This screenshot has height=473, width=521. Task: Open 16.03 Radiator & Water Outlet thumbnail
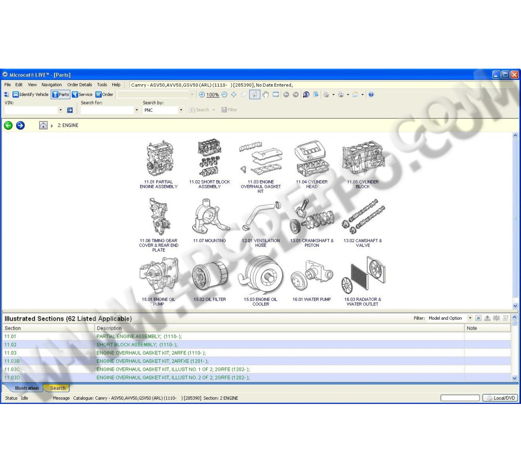(363, 281)
